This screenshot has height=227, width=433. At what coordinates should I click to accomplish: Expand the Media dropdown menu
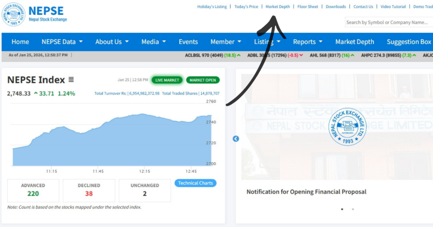point(153,42)
